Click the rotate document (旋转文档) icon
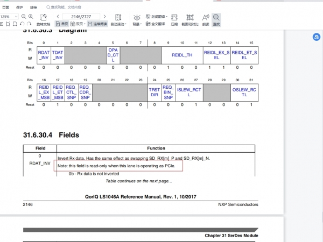323x242 pixels. 43,20
